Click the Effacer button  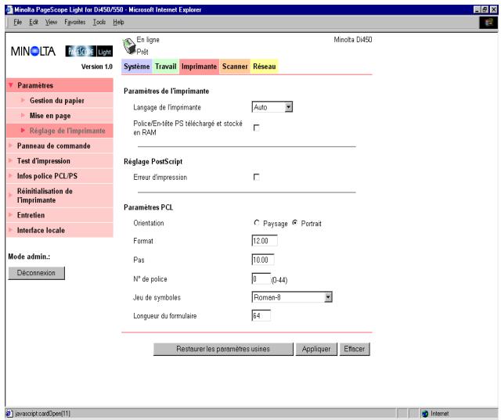pos(355,349)
